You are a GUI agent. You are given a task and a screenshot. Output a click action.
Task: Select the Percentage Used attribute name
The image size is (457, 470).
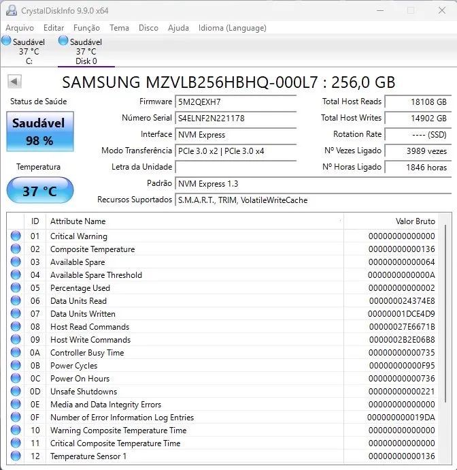80,288
